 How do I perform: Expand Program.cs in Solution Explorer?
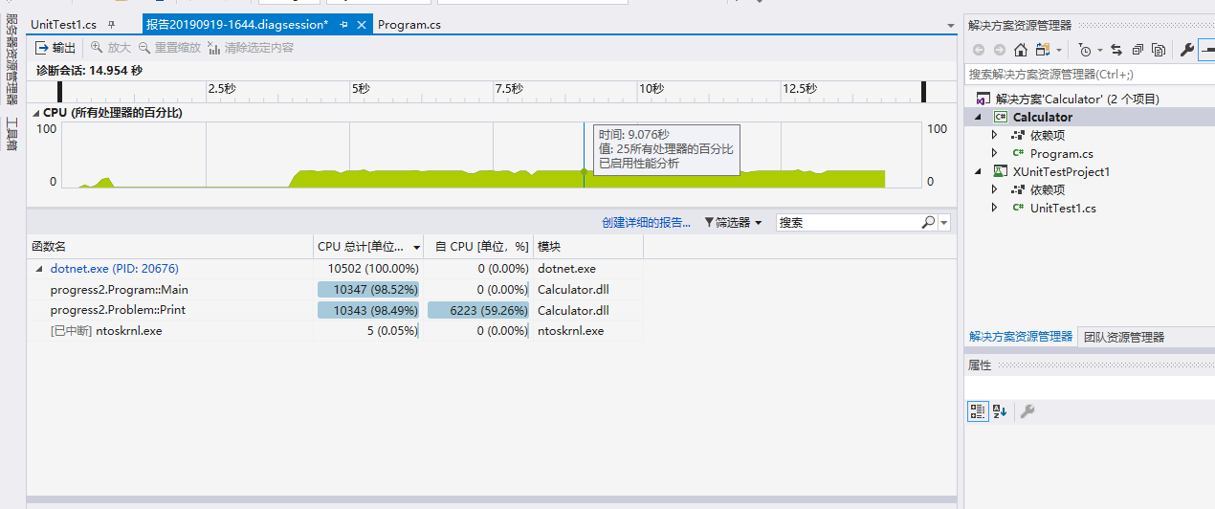(995, 153)
